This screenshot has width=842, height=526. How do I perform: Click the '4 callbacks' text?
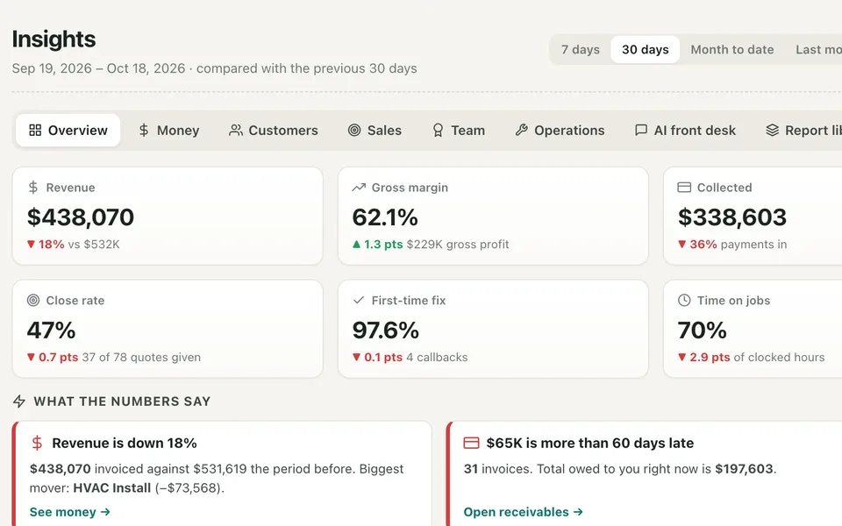tap(437, 358)
